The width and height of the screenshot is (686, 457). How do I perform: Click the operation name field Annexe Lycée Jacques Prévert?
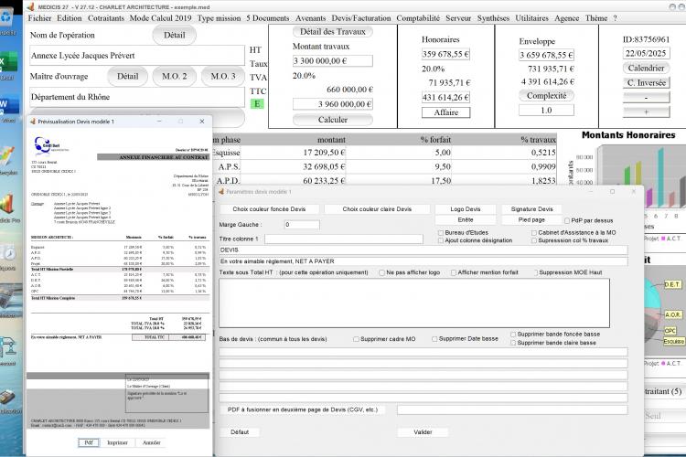[137, 56]
